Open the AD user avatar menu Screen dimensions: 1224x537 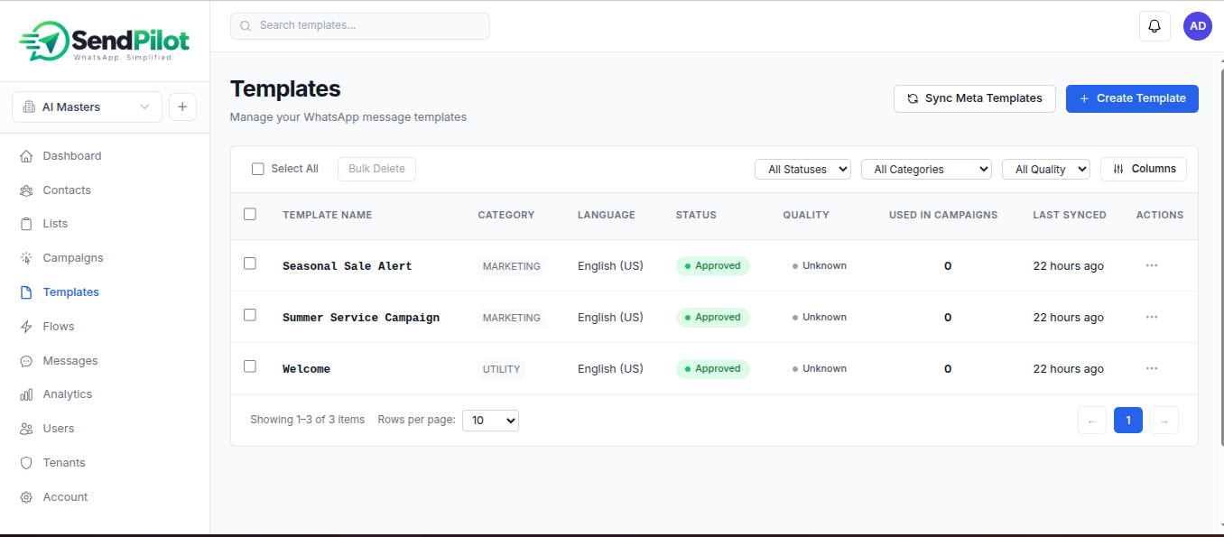1198,26
